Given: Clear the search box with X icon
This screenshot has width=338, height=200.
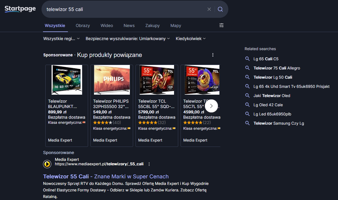Looking at the screenshot, I should [209, 9].
